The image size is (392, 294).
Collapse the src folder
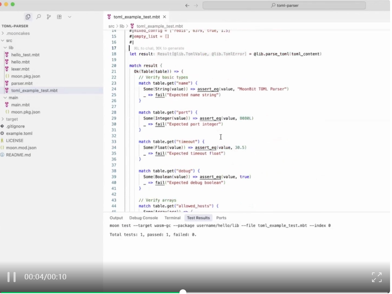point(9,40)
